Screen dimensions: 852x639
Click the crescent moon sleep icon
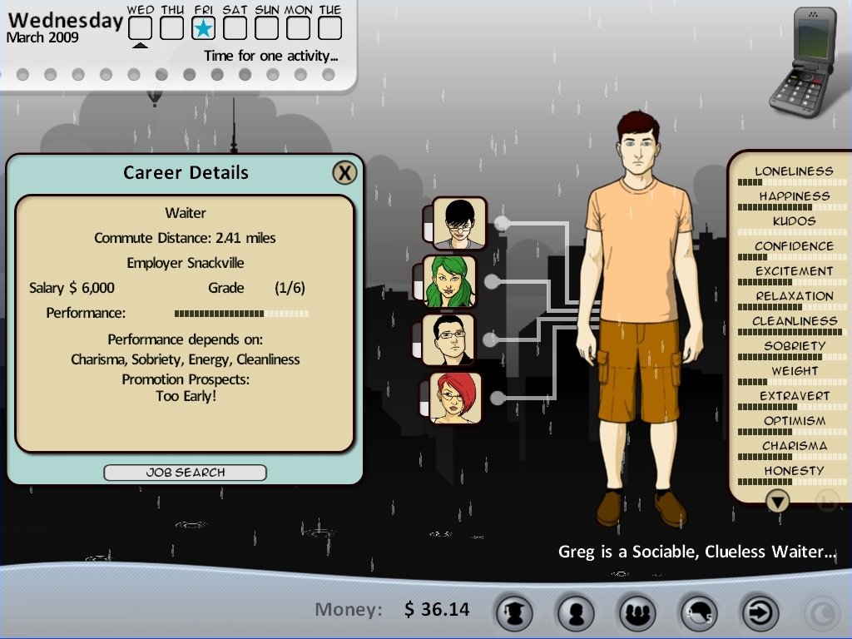click(x=822, y=613)
